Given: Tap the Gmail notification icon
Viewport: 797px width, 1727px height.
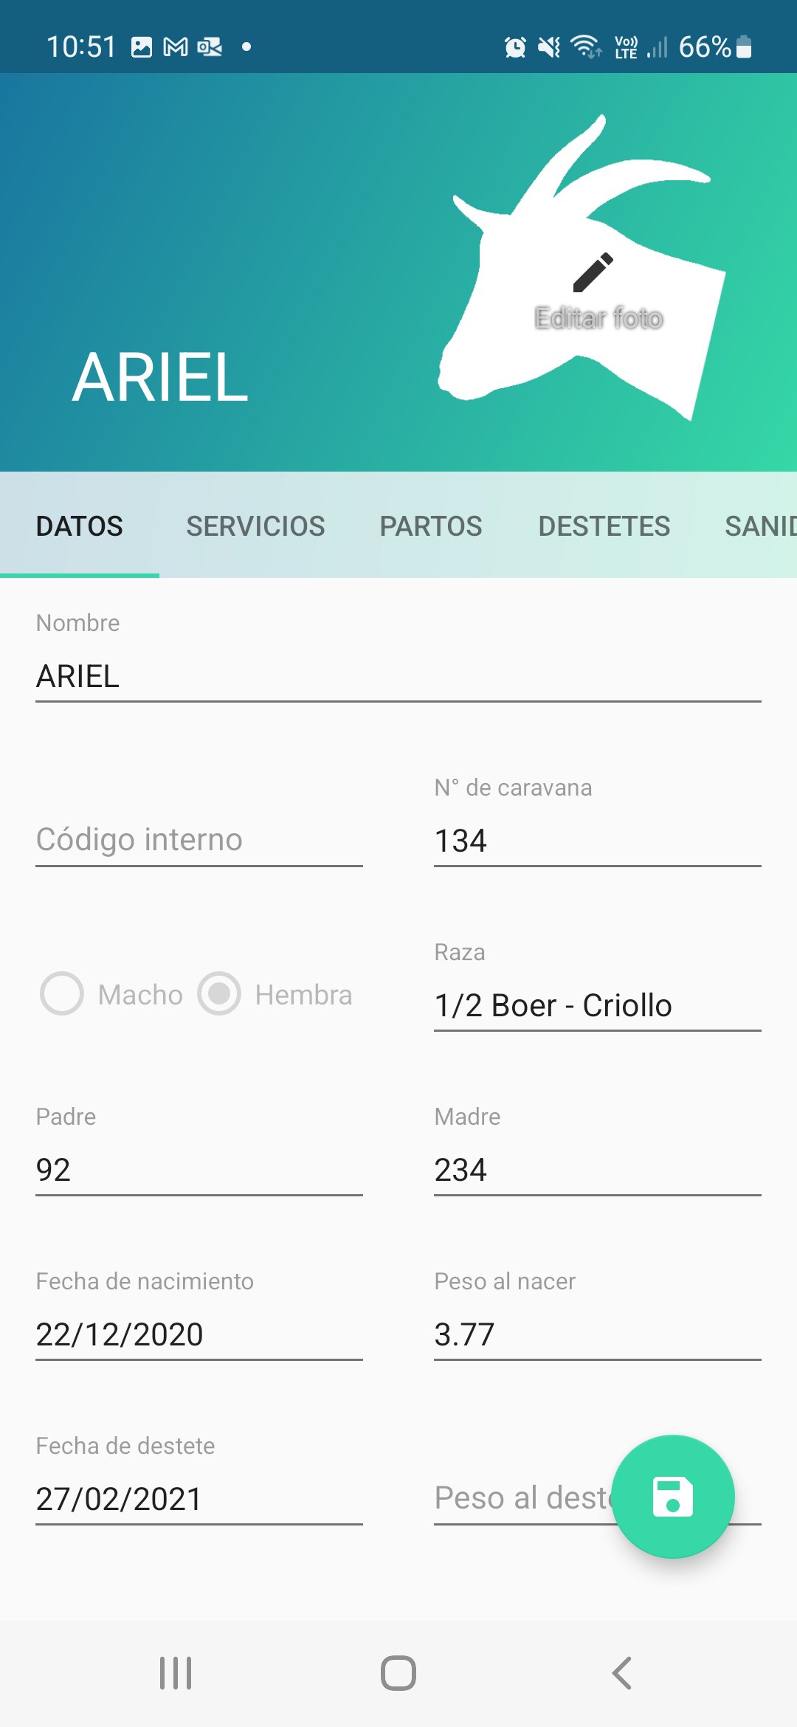Looking at the screenshot, I should [x=175, y=47].
